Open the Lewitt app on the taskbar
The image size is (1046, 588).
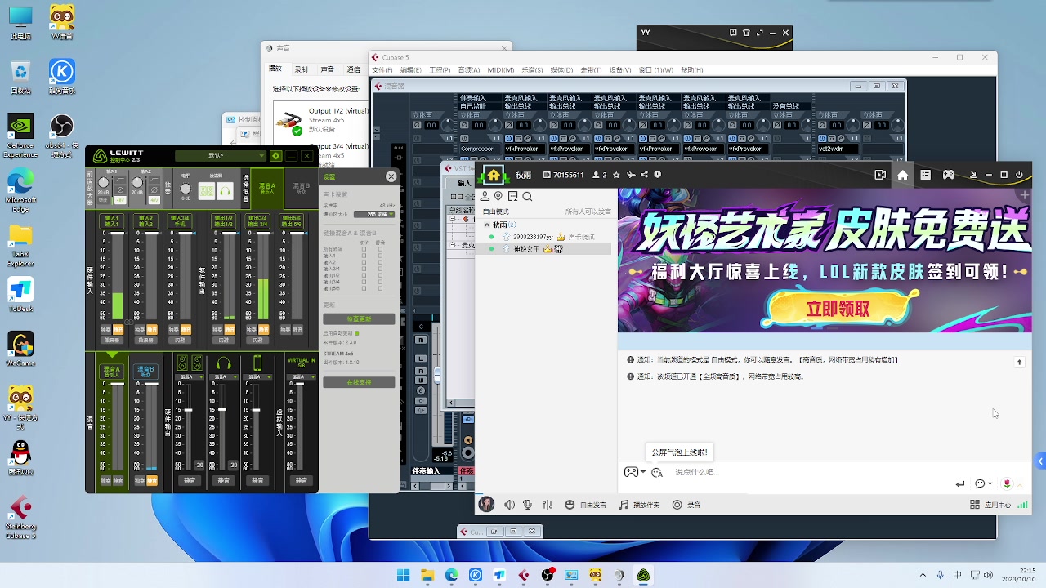coord(644,576)
